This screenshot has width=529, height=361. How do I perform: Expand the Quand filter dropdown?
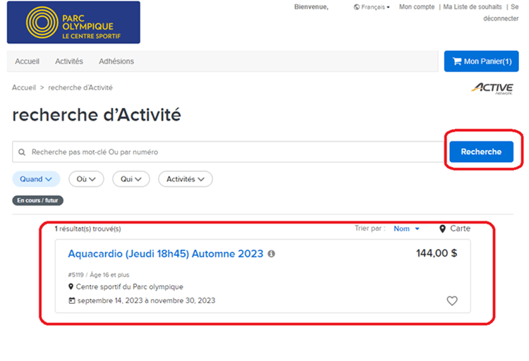(x=36, y=179)
